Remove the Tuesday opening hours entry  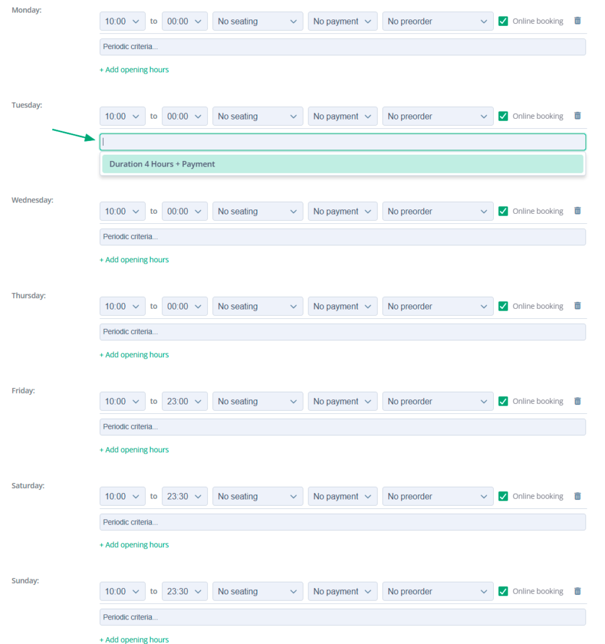(x=577, y=116)
